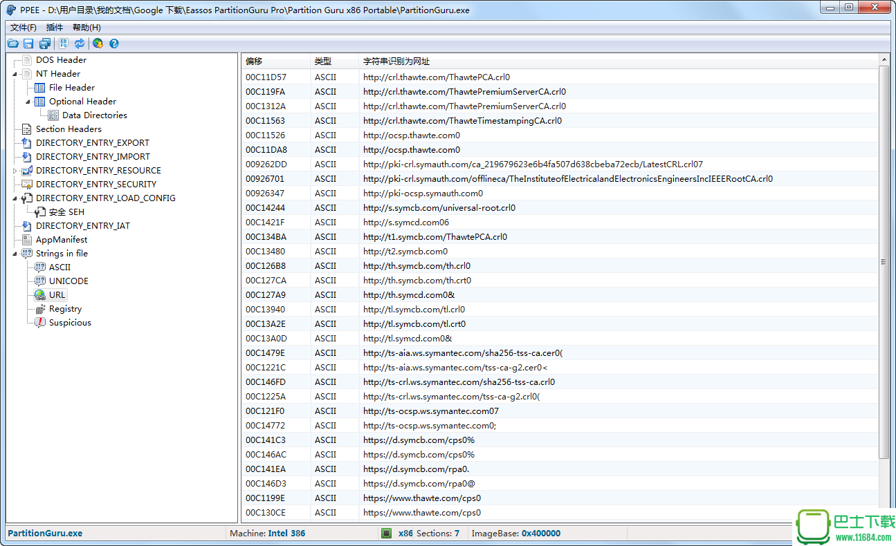Select http://pki-ocsp.symauth.com0 row
Image resolution: width=896 pixels, height=546 pixels.
click(560, 193)
